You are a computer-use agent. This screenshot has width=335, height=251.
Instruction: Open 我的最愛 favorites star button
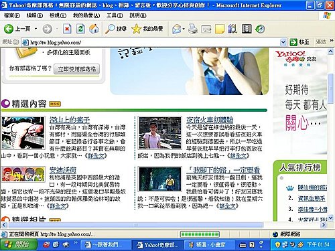pyautogui.click(x=147, y=29)
